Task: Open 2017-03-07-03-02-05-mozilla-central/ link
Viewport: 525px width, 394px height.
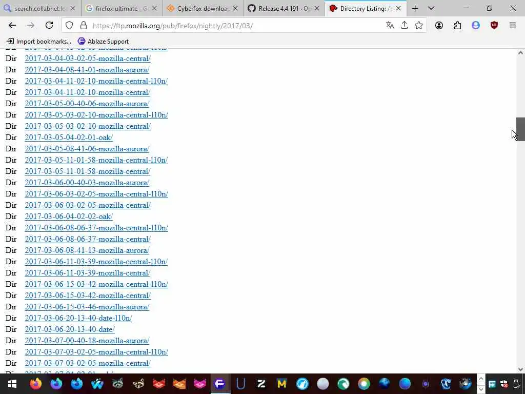Action: coord(88,364)
